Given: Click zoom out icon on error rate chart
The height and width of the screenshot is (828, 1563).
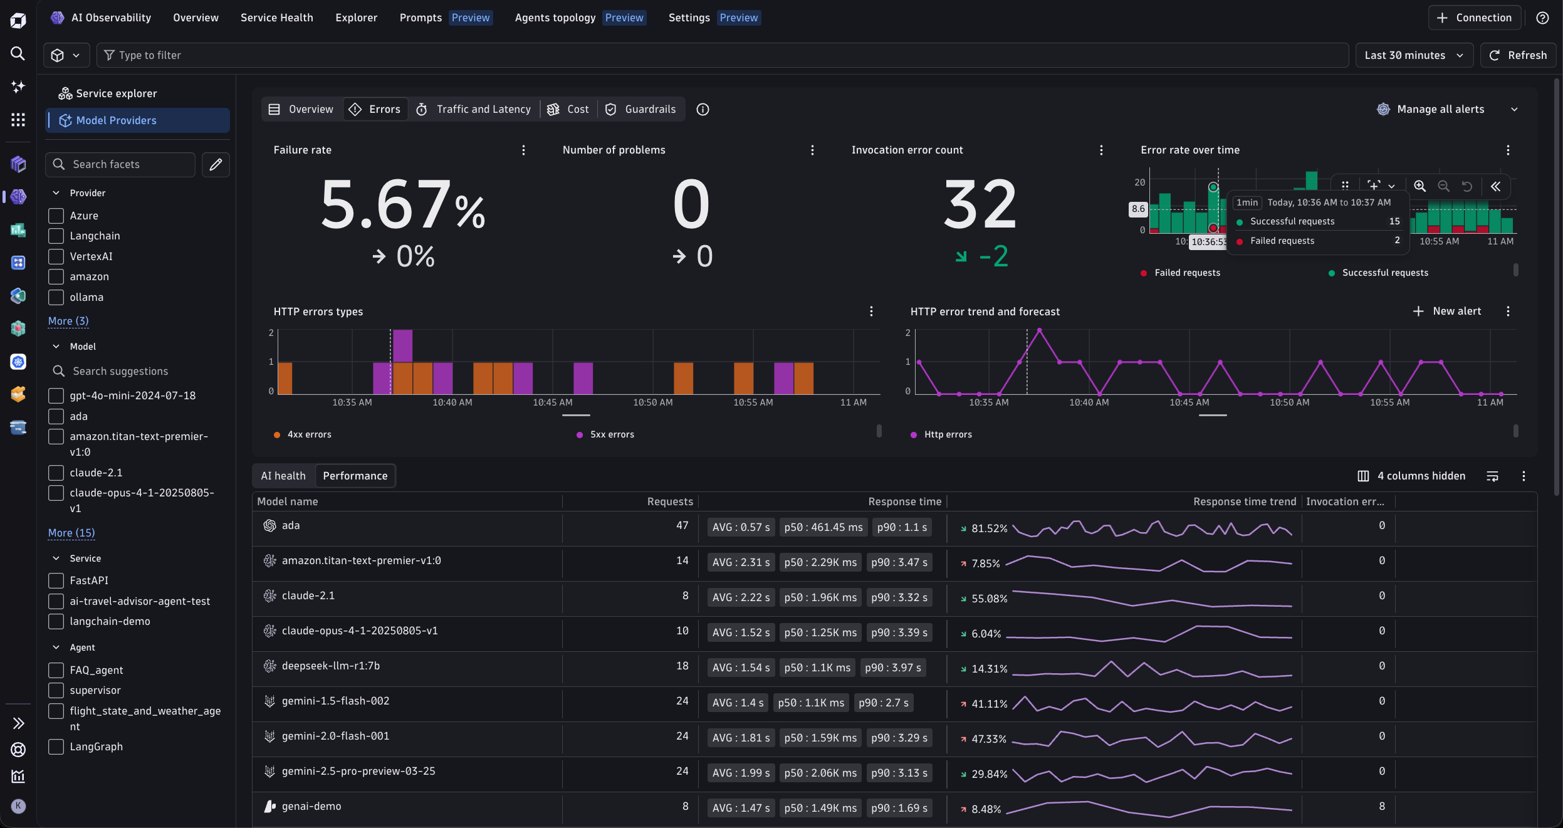Looking at the screenshot, I should 1443,186.
